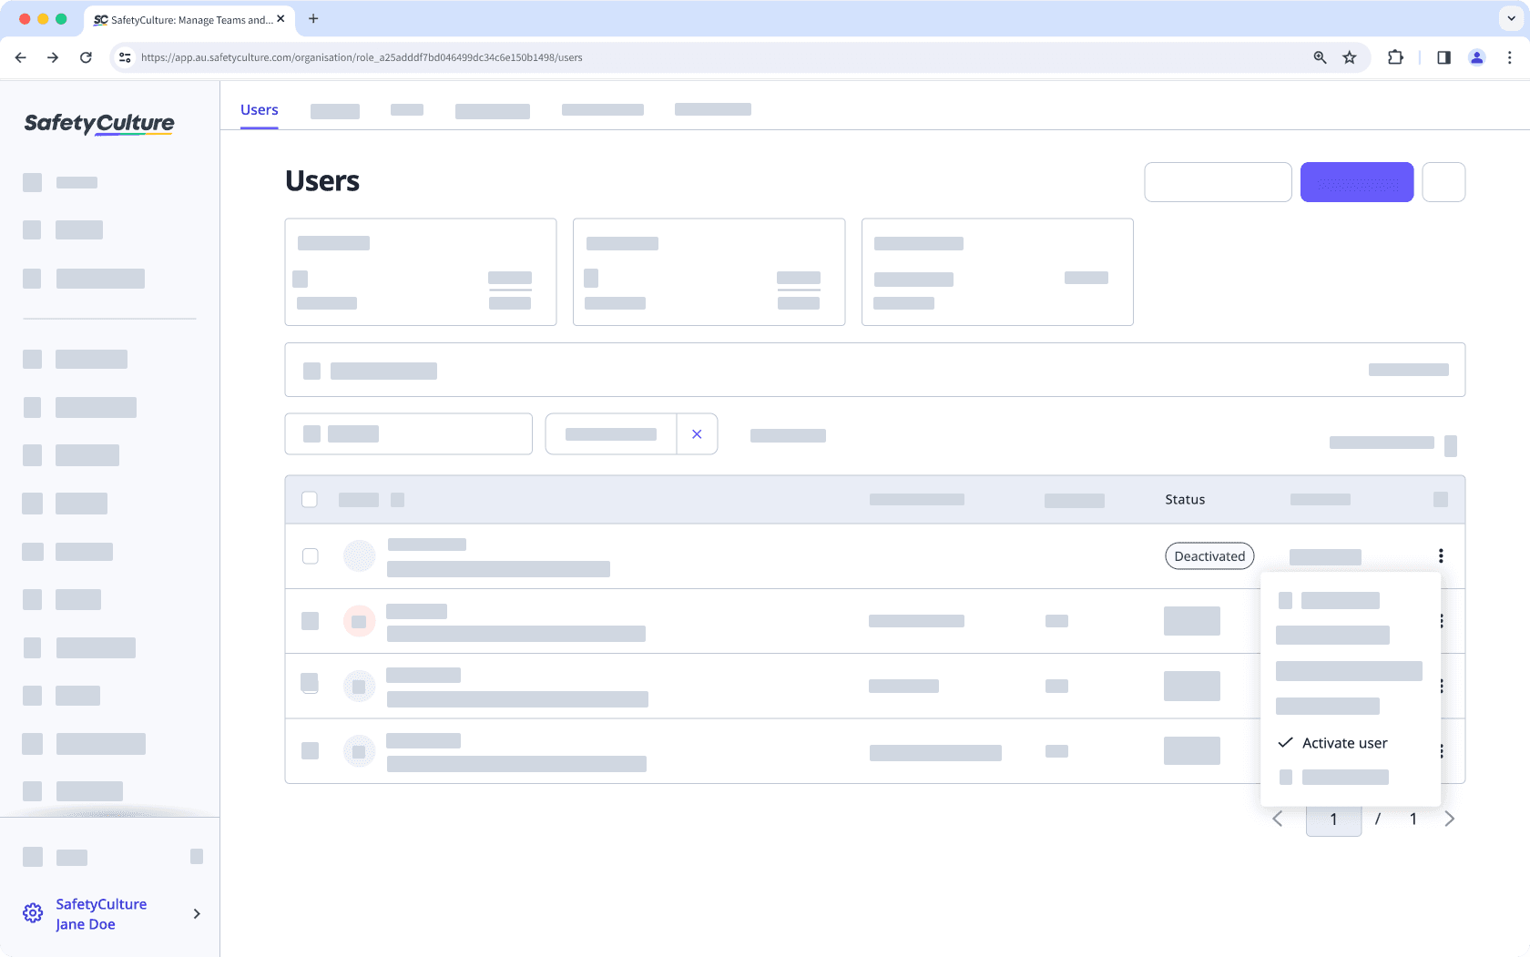Bookmark the page with the star icon
The image size is (1530, 957).
[1349, 56]
